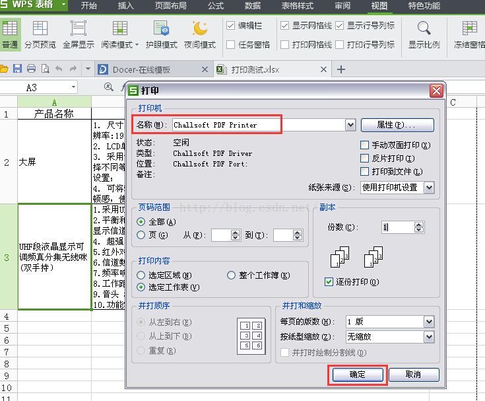Screen dimensions: 485x401
Task: Toggle 显示行号列标 show headers checkbox
Action: [x=339, y=25]
